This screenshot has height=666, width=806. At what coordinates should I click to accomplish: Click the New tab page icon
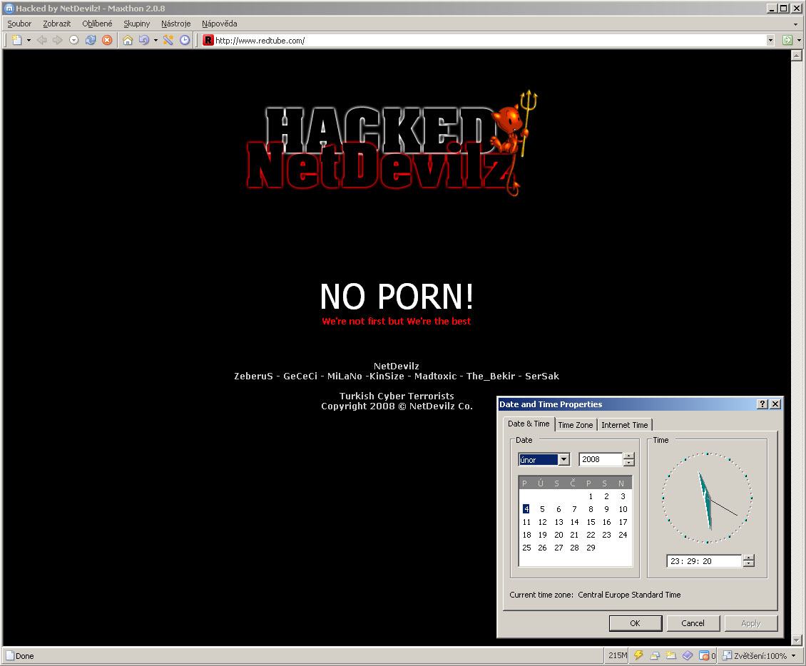pyautogui.click(x=17, y=40)
